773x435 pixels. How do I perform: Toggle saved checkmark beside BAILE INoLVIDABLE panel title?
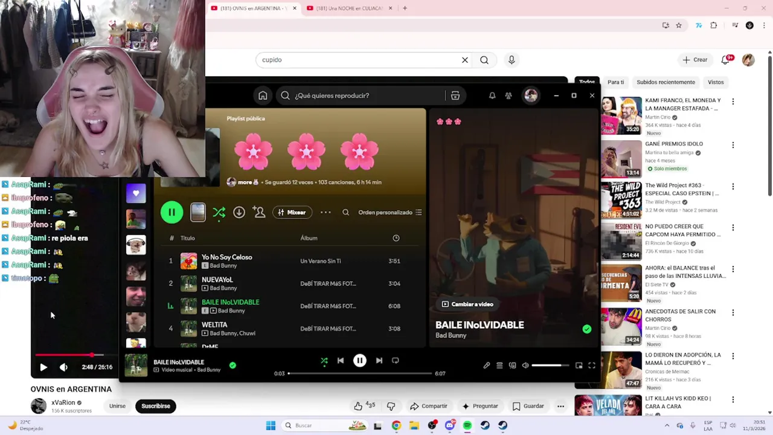(587, 329)
